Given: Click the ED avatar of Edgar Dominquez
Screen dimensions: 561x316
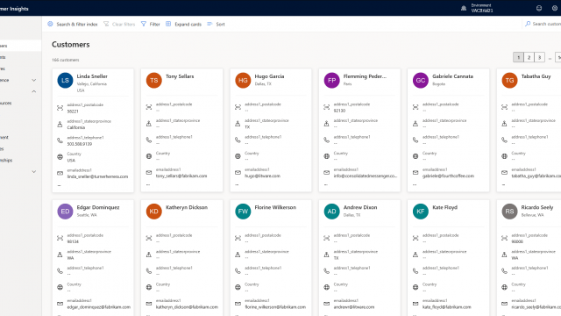Looking at the screenshot, I should point(65,212).
